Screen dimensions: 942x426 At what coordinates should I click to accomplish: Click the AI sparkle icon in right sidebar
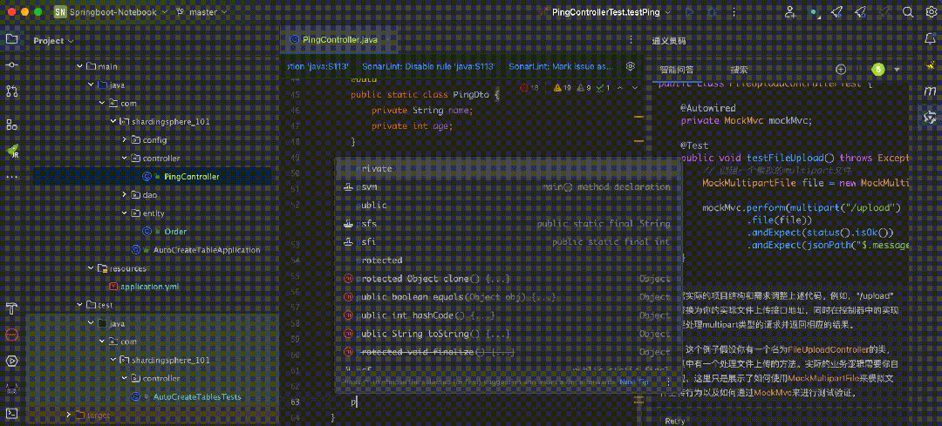click(930, 64)
